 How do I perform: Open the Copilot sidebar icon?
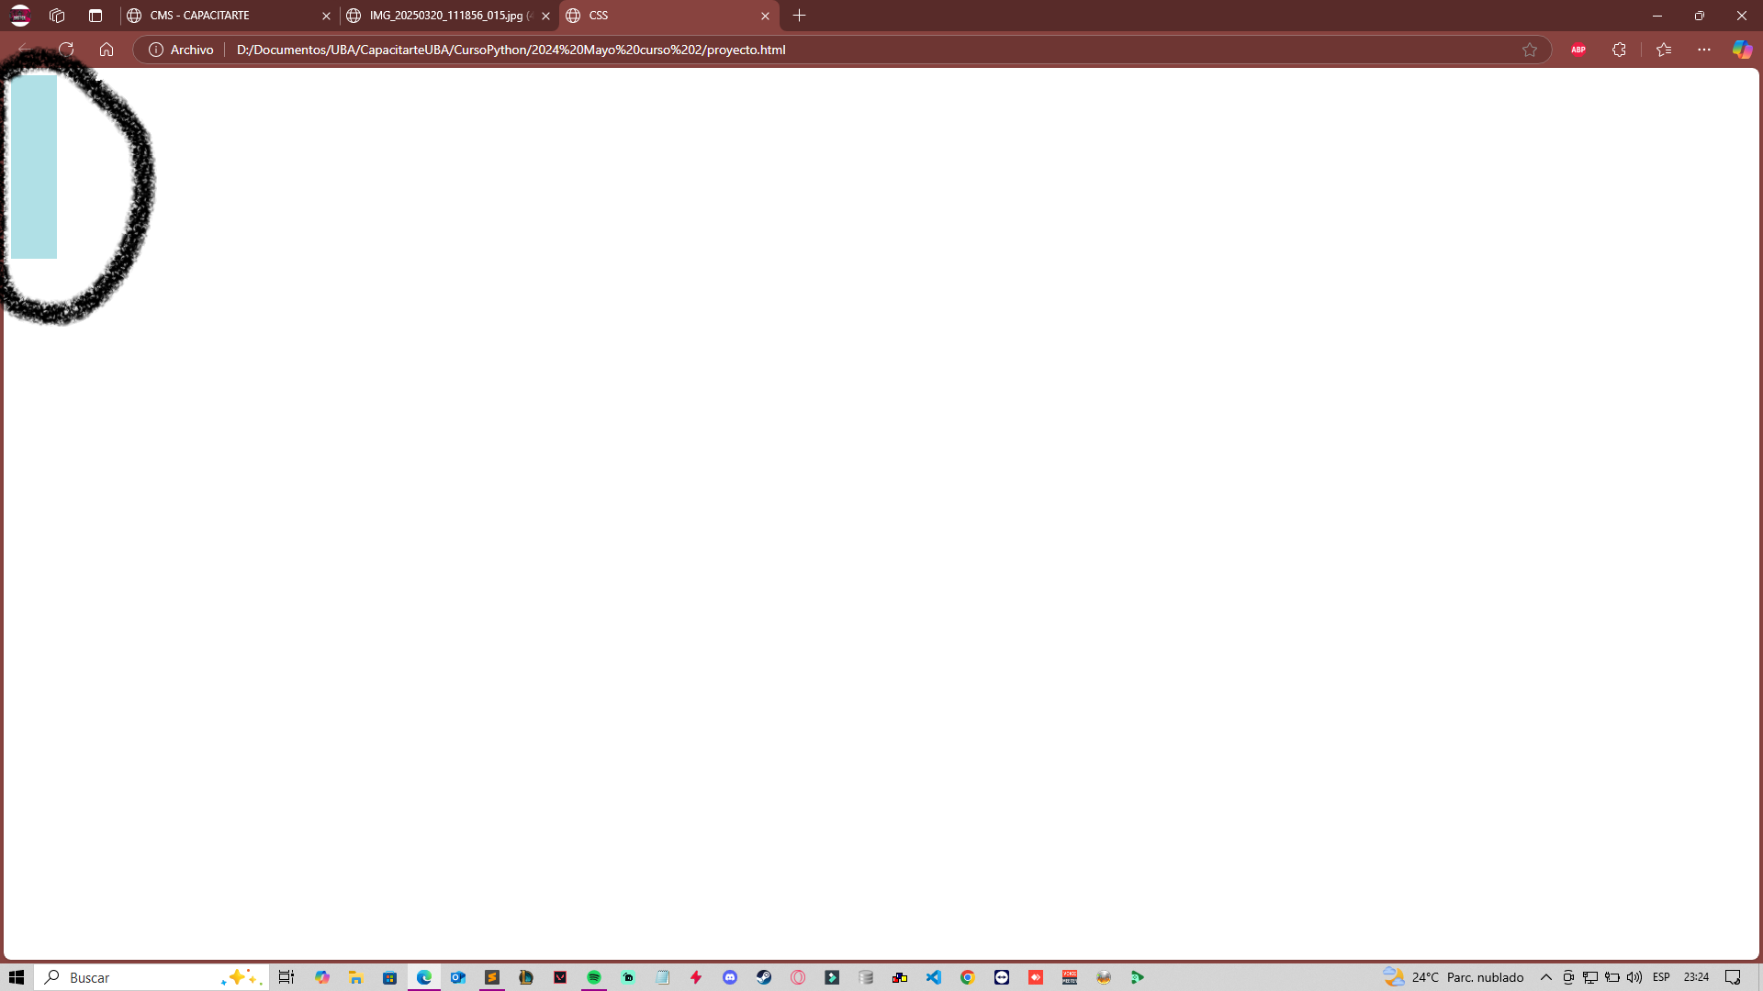(x=1742, y=50)
